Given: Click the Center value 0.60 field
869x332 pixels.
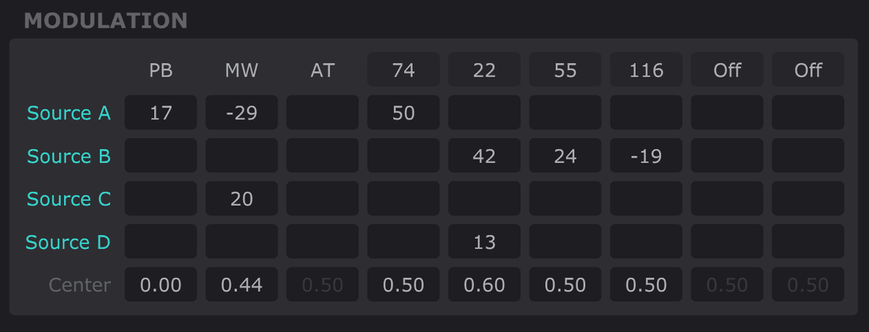Looking at the screenshot, I should tap(484, 285).
